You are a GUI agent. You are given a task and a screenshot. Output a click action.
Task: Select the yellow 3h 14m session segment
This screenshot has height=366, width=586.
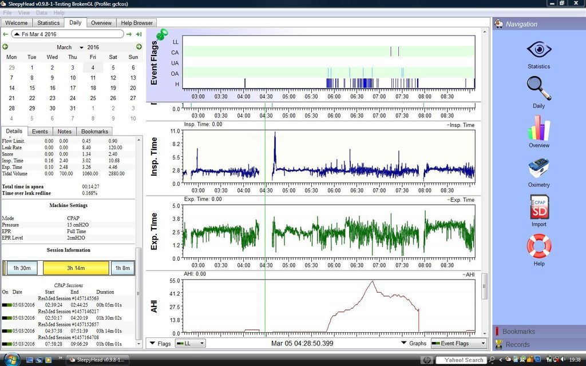76,268
